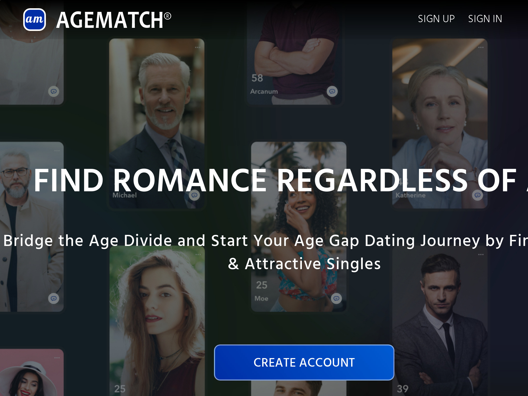The height and width of the screenshot is (396, 528).
Task: Select Arcanum's age 58 profile card
Action: 294,52
